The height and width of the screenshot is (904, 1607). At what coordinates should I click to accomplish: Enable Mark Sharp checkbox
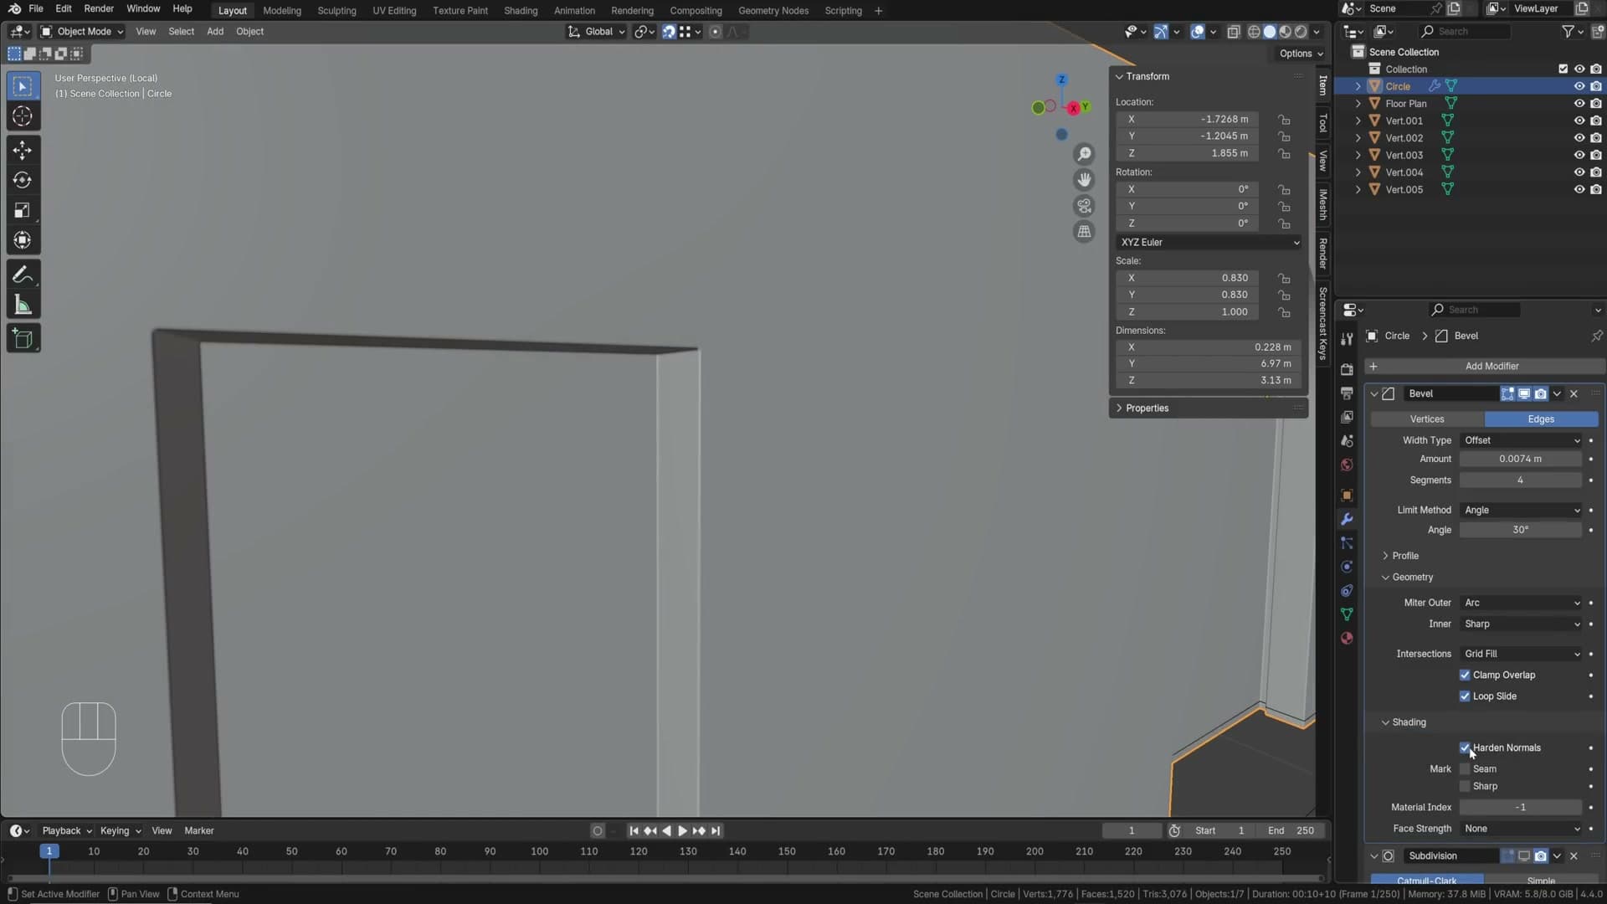tap(1465, 786)
